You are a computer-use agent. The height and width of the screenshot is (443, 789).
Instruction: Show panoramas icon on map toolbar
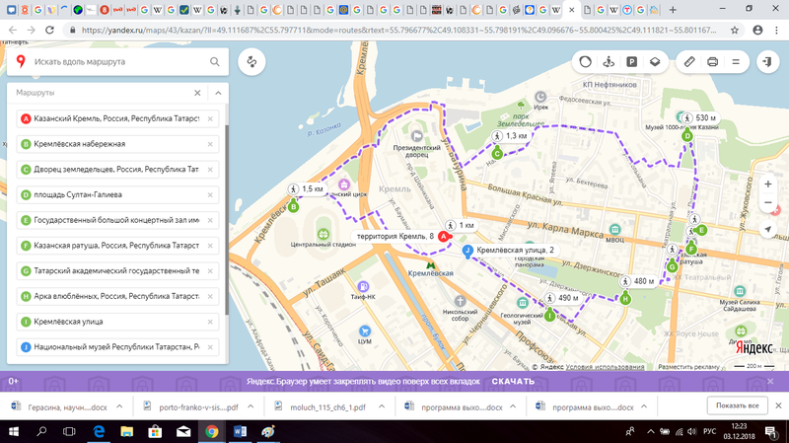click(609, 62)
